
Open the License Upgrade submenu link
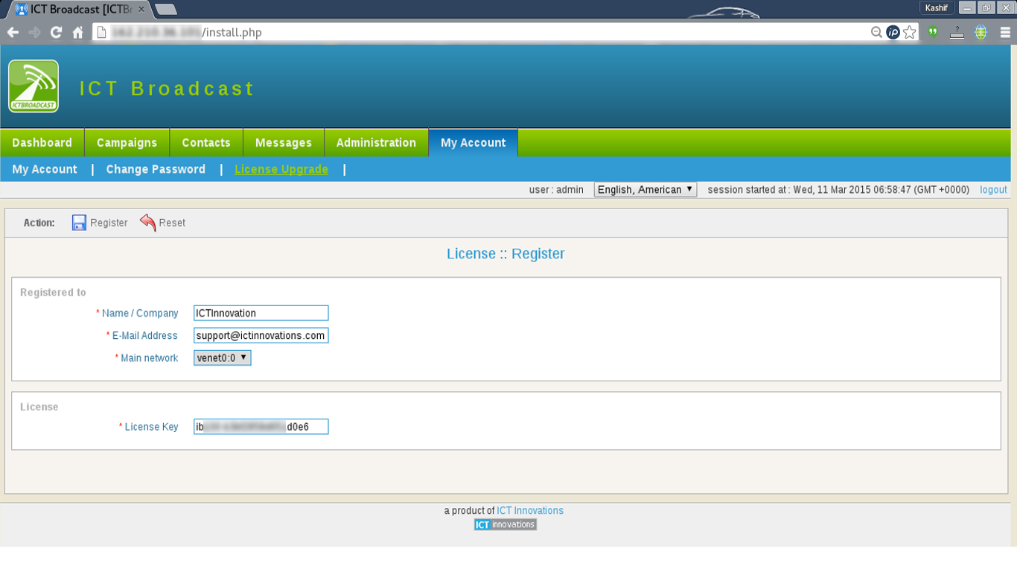tap(281, 169)
